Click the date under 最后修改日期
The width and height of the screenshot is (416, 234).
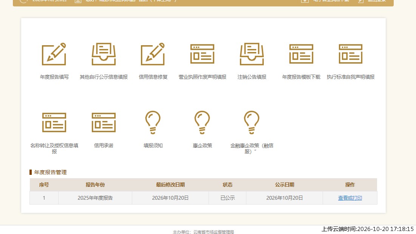(x=170, y=198)
